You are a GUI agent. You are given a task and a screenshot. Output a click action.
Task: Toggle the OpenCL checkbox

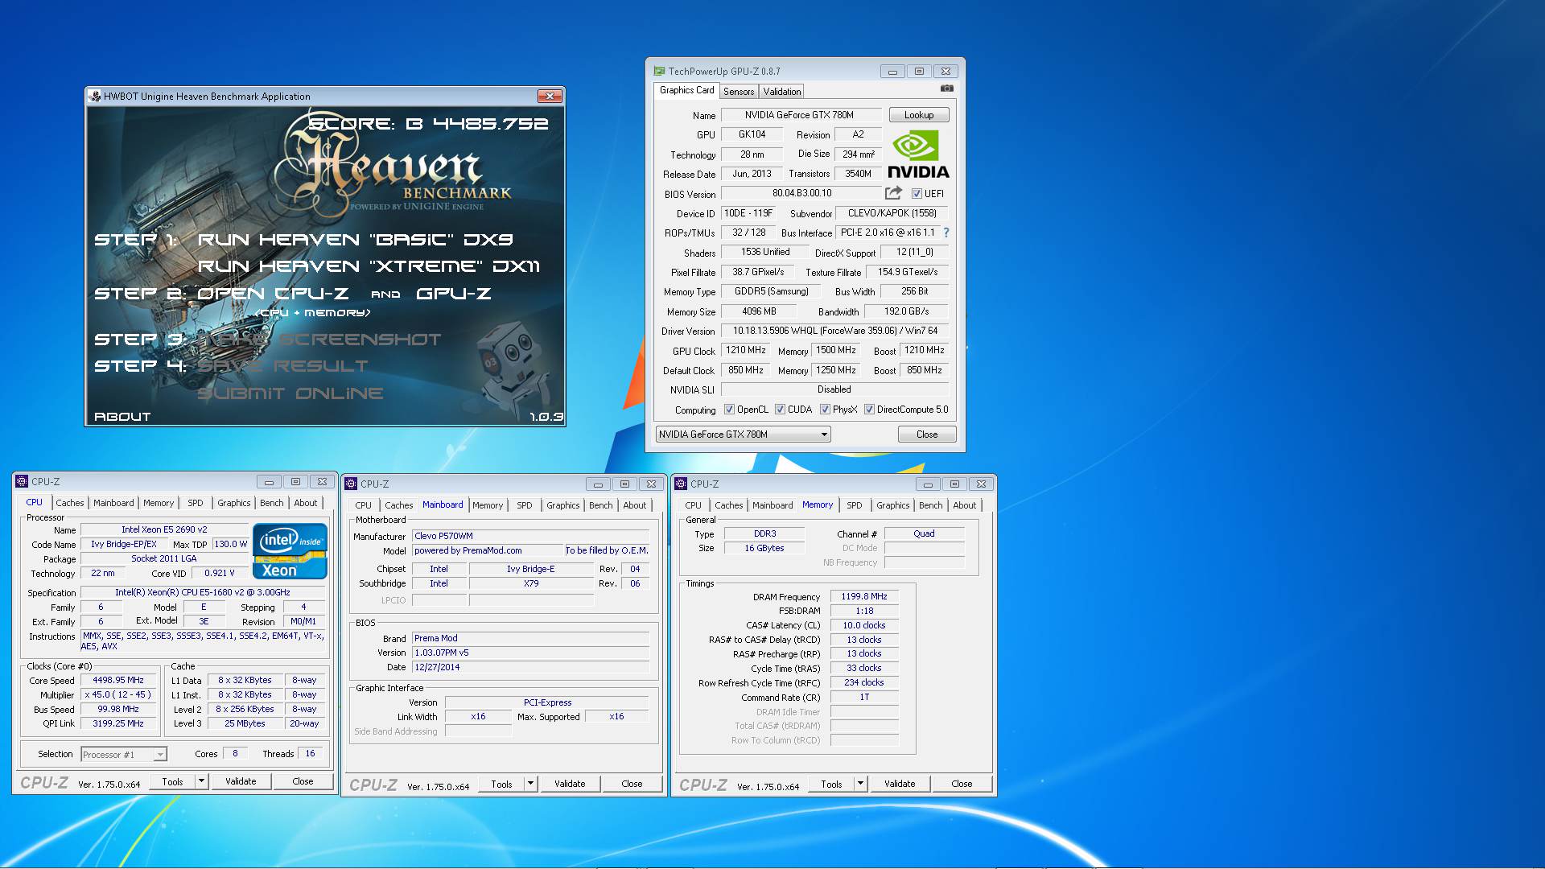pos(729,410)
